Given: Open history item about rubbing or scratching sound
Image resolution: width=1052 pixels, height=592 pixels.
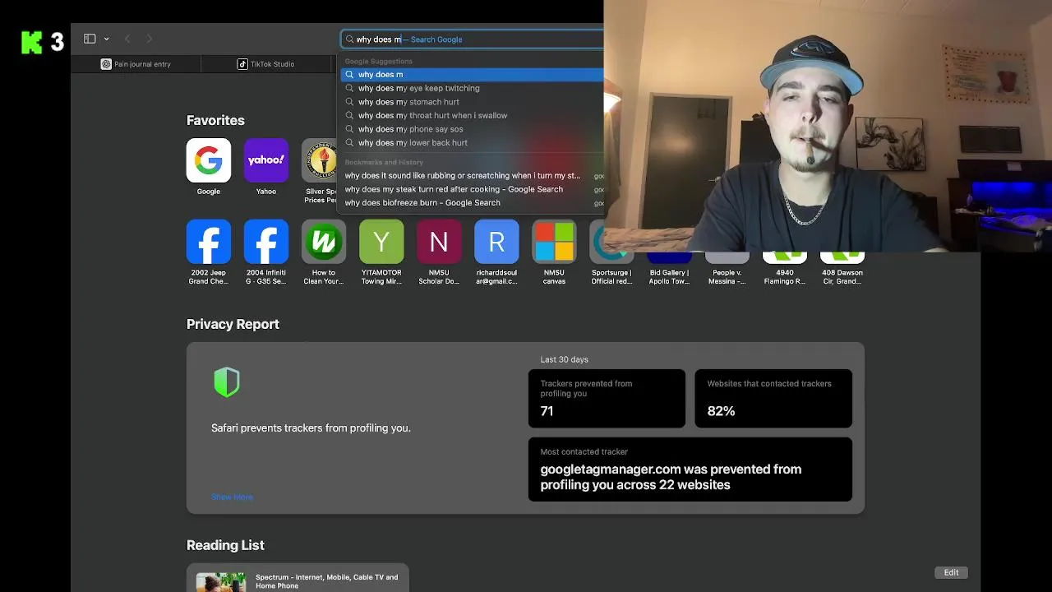Looking at the screenshot, I should [x=473, y=175].
